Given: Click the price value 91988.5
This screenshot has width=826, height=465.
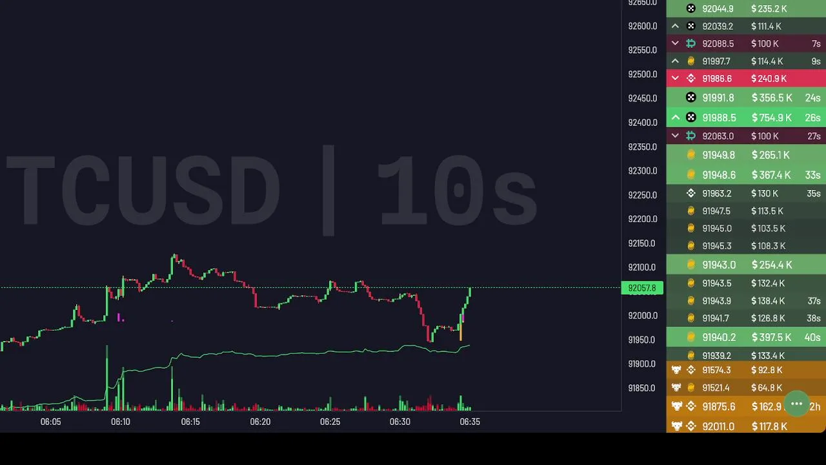Looking at the screenshot, I should [x=719, y=118].
